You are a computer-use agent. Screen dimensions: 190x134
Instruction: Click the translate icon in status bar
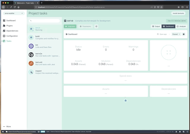click(x=183, y=132)
